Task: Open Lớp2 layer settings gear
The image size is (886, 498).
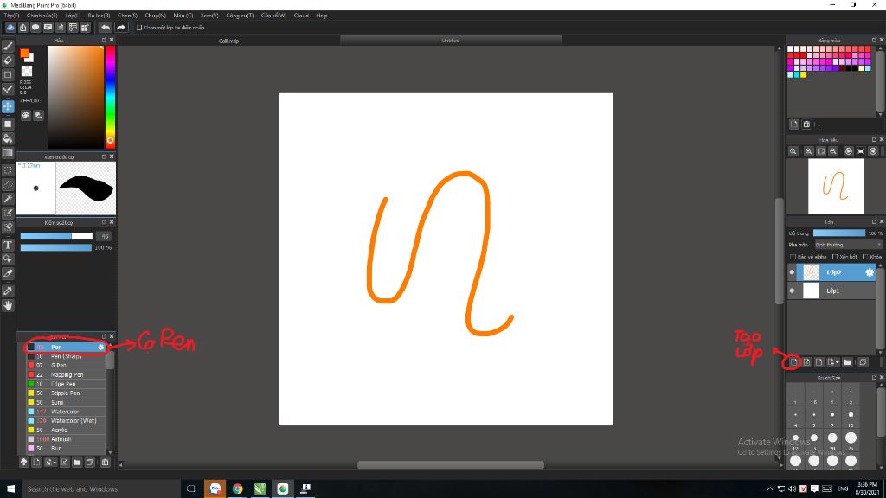Action: click(870, 272)
